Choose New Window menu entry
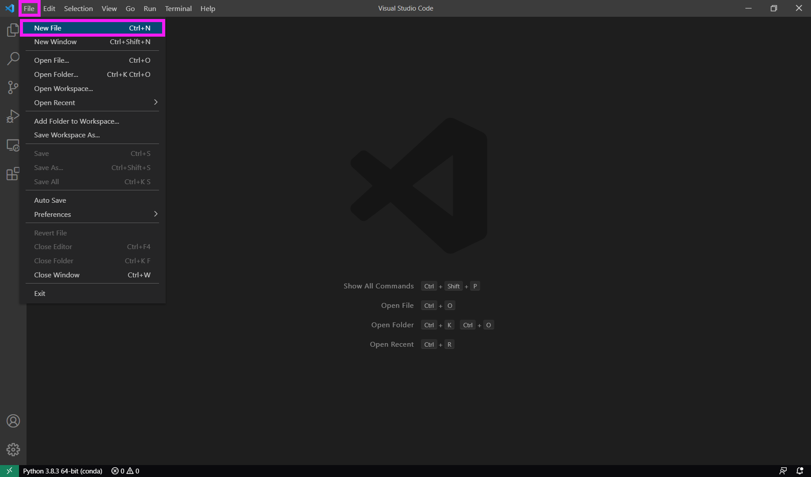The image size is (811, 477). [92, 42]
